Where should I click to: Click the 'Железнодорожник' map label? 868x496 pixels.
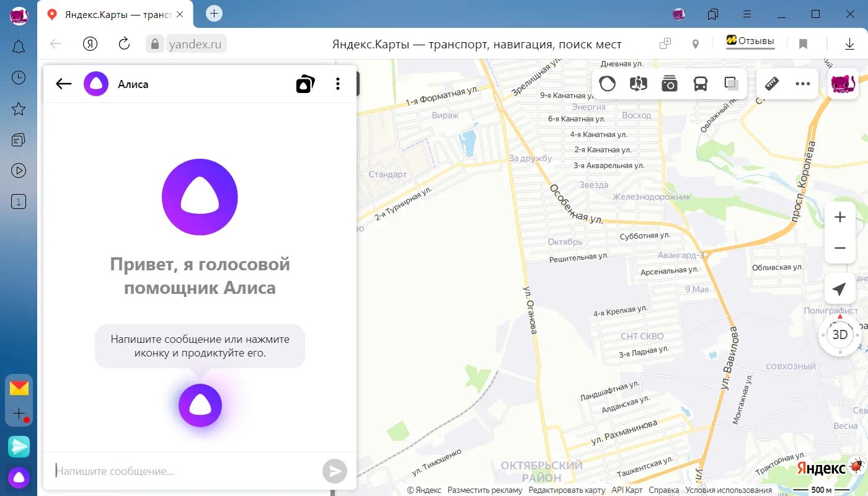(x=652, y=197)
